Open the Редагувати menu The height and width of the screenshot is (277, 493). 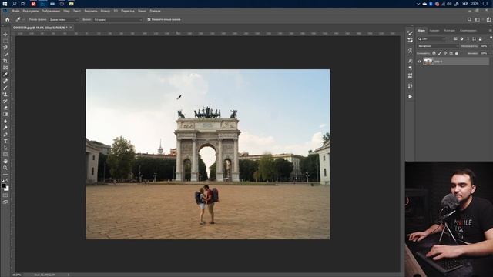click(31, 11)
